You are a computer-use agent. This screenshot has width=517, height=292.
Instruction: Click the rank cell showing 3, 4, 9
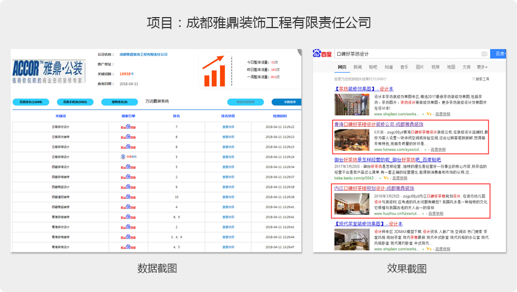point(177,237)
